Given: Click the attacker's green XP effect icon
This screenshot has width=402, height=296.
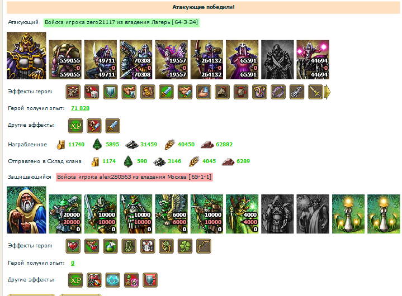Looking at the screenshot, I should 75,126.
